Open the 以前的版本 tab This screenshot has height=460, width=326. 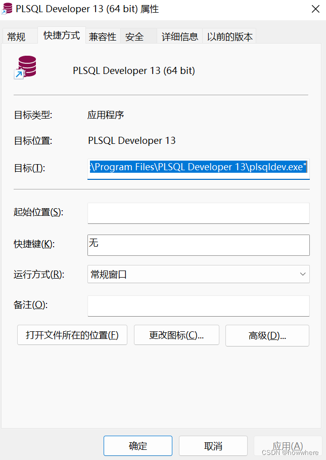[230, 36]
